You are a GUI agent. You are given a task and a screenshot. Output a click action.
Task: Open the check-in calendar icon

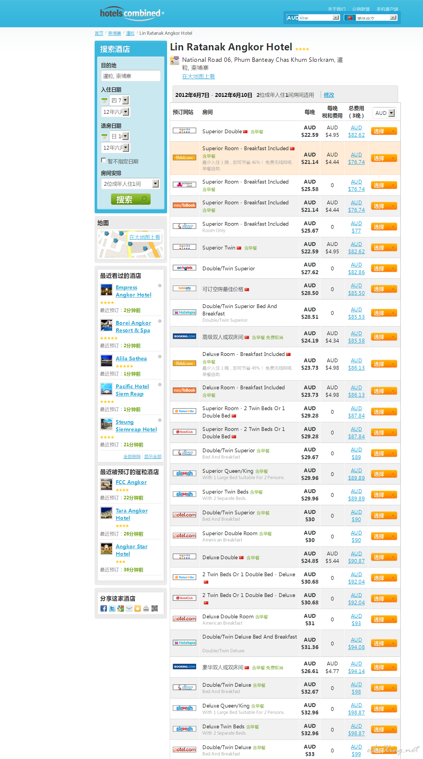click(104, 100)
